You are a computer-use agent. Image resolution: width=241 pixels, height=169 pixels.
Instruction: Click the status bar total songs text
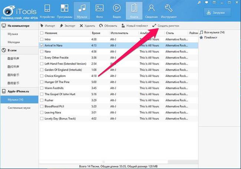click(x=118, y=166)
